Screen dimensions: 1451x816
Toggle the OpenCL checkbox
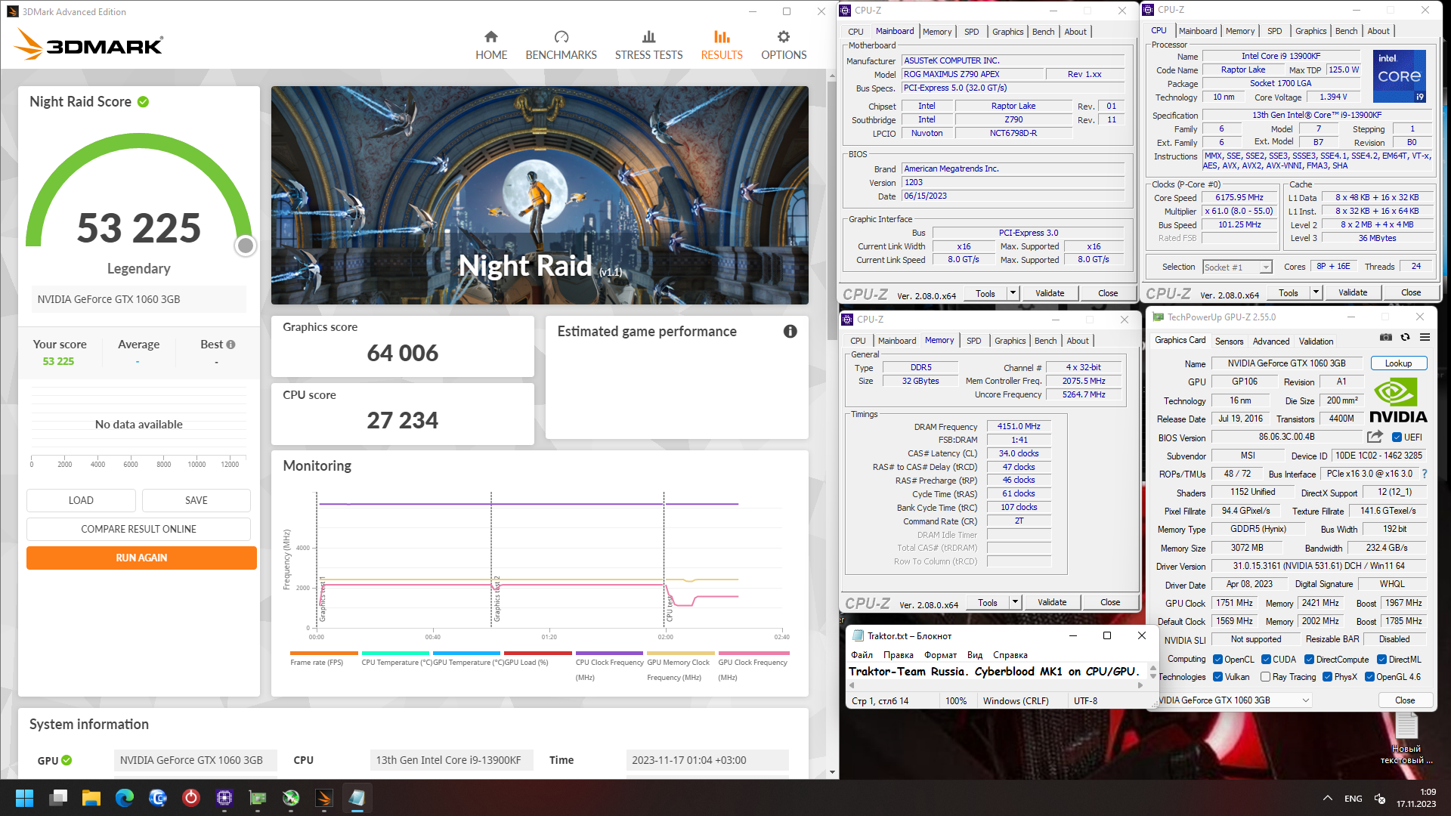click(1217, 660)
